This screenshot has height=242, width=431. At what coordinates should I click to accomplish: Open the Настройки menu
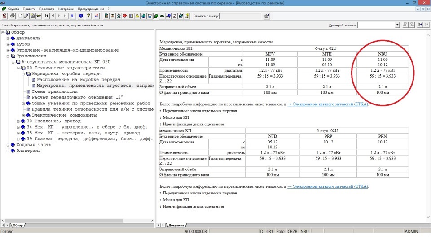coord(66,9)
